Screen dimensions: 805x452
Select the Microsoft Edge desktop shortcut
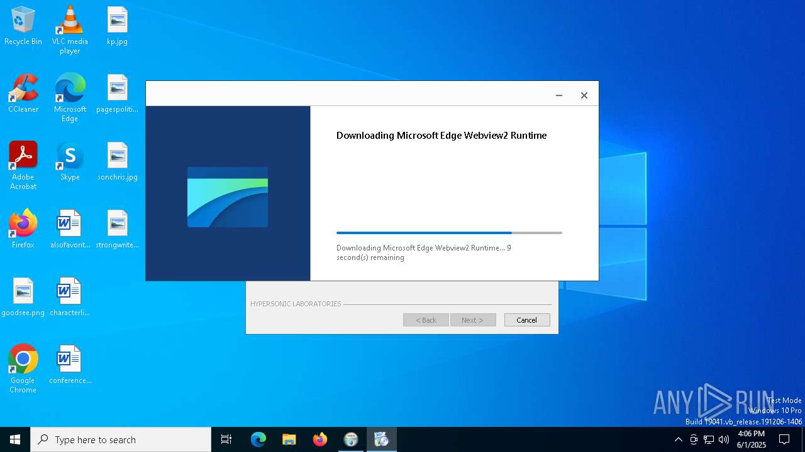click(70, 98)
